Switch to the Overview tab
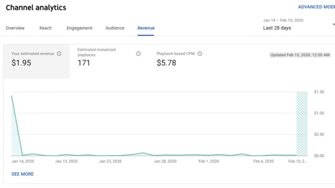This screenshot has height=188, width=335. 15,28
